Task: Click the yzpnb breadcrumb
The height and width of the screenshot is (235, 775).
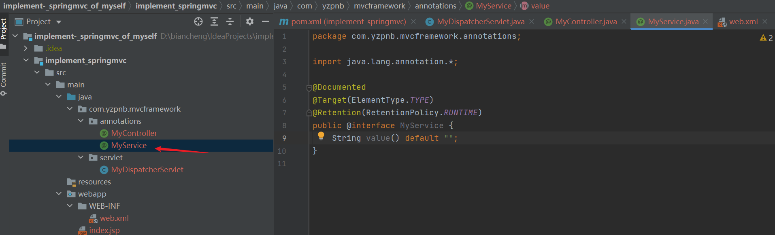Action: pos(333,6)
